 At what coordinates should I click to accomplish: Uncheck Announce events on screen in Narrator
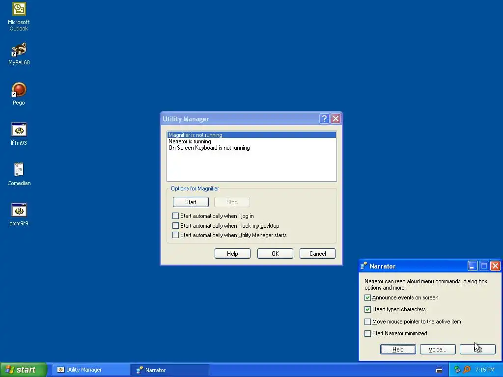click(367, 297)
